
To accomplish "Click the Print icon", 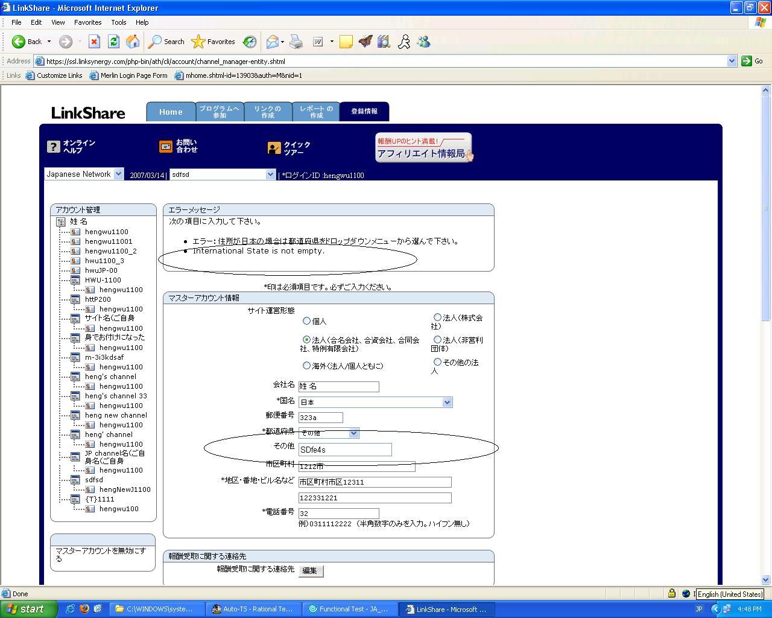I will point(296,42).
